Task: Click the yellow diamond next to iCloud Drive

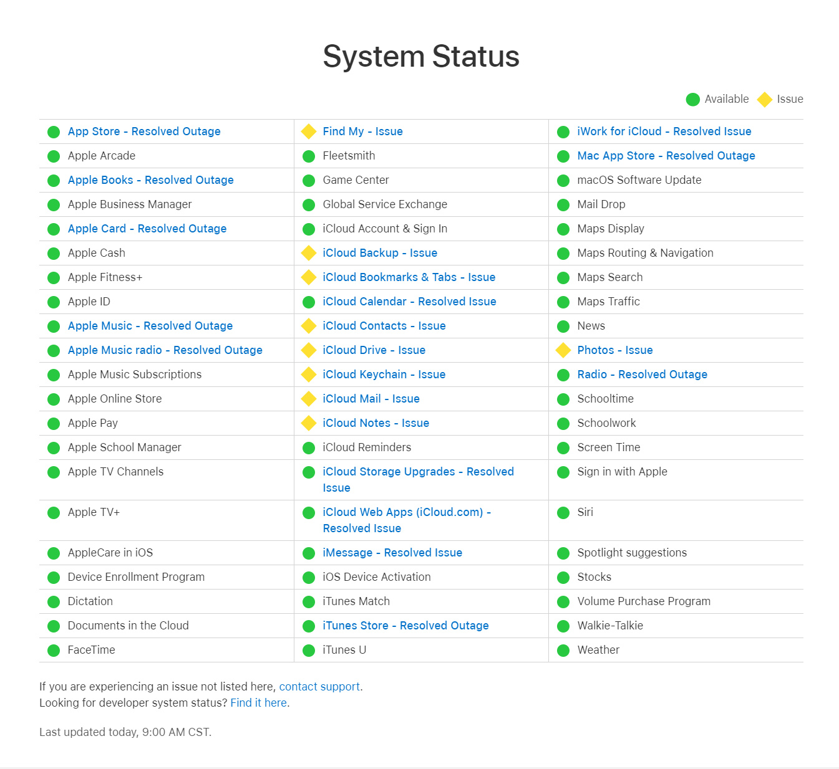Action: click(308, 350)
